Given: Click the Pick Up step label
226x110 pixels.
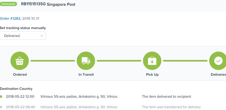Looking at the screenshot, I should [x=152, y=75].
